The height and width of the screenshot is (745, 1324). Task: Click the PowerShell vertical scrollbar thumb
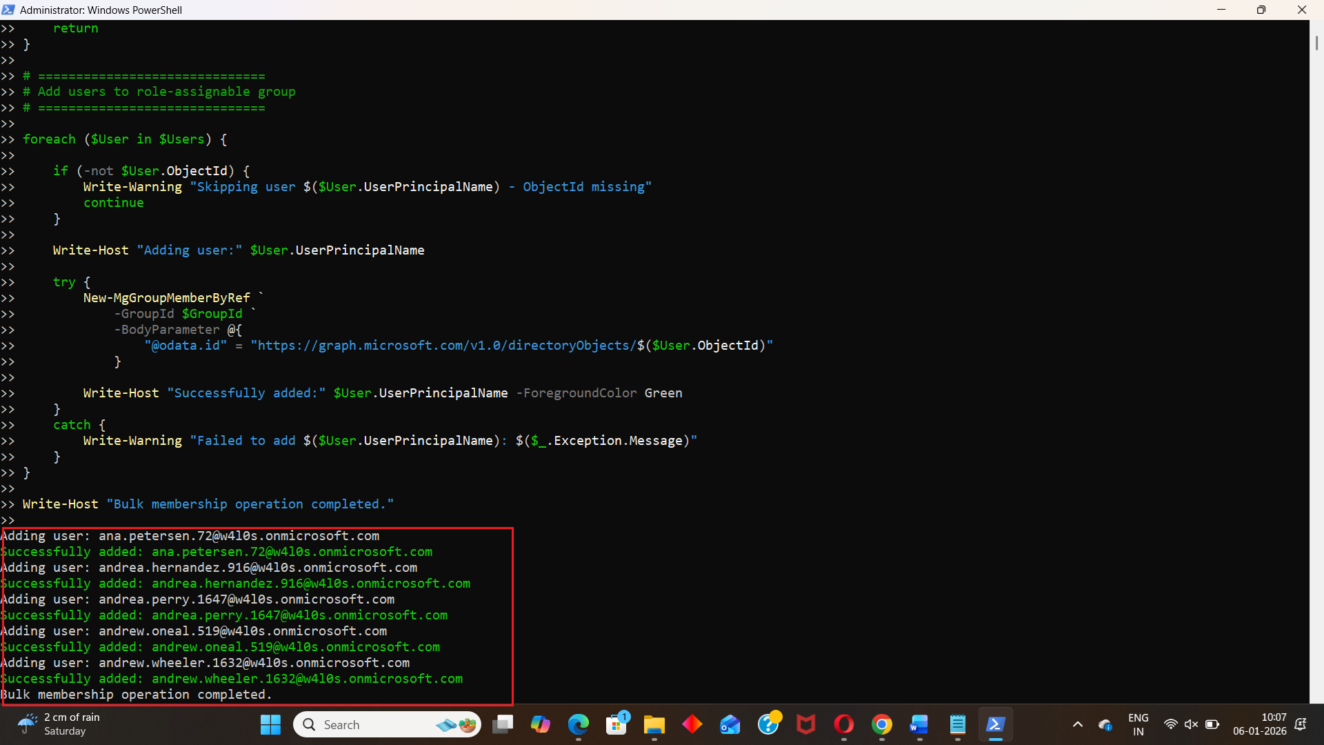(x=1316, y=43)
